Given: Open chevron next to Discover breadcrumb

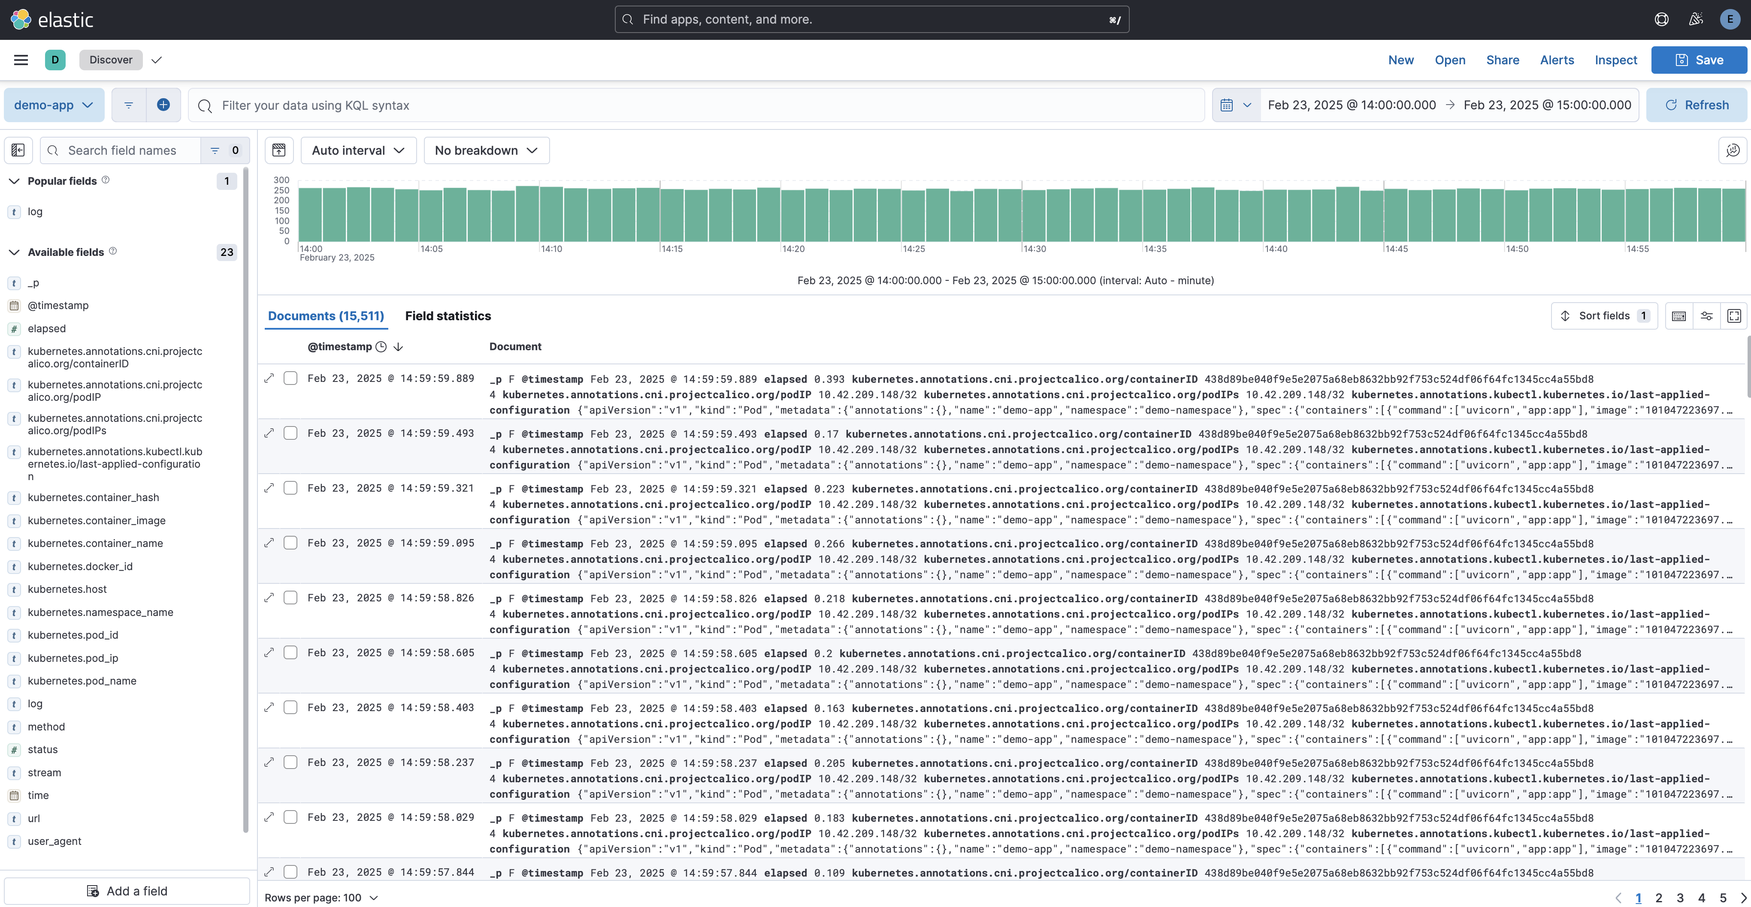Looking at the screenshot, I should (156, 60).
